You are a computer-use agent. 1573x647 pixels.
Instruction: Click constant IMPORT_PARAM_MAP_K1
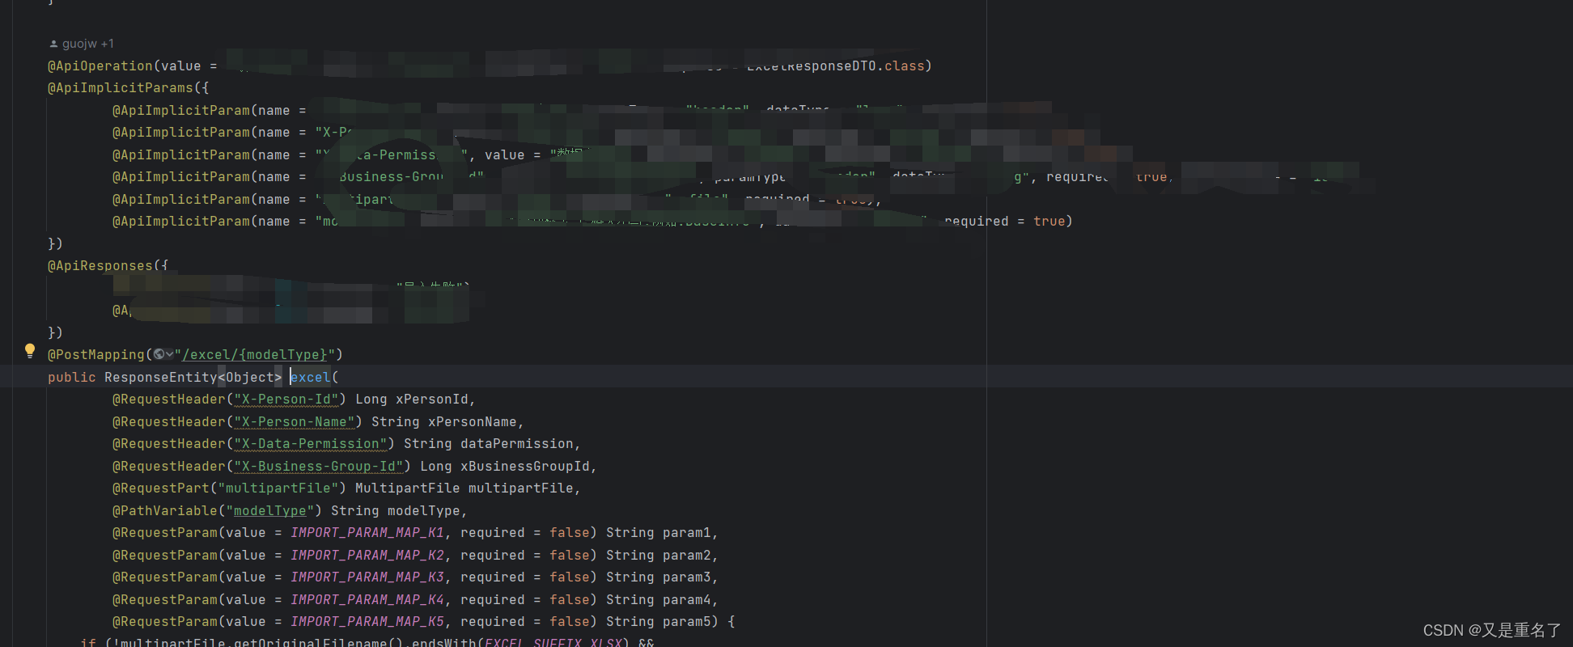tap(367, 533)
